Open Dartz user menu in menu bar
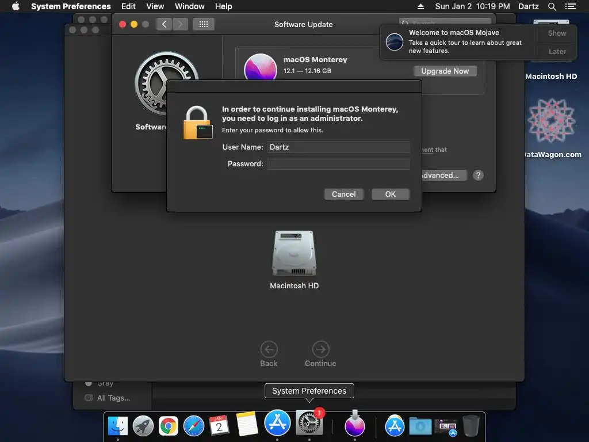 tap(529, 6)
